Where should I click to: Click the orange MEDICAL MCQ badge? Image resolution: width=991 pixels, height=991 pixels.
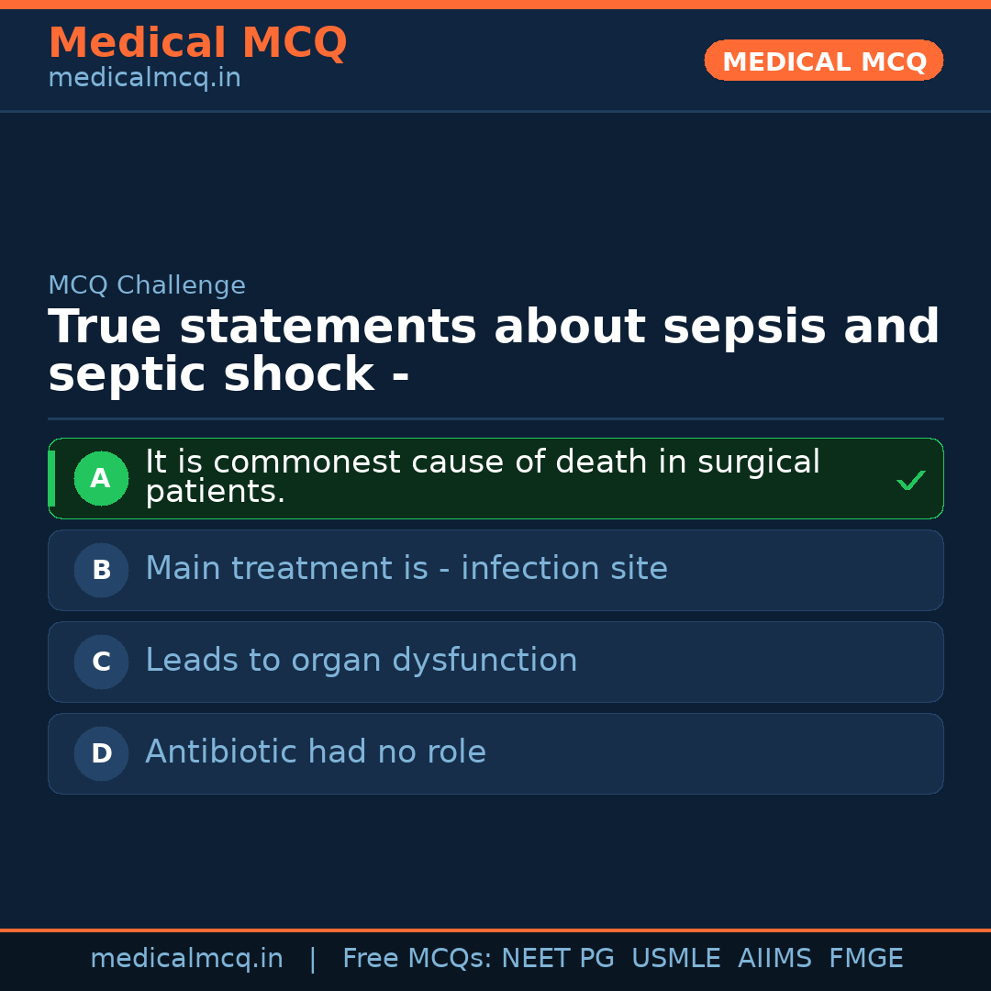[823, 61]
